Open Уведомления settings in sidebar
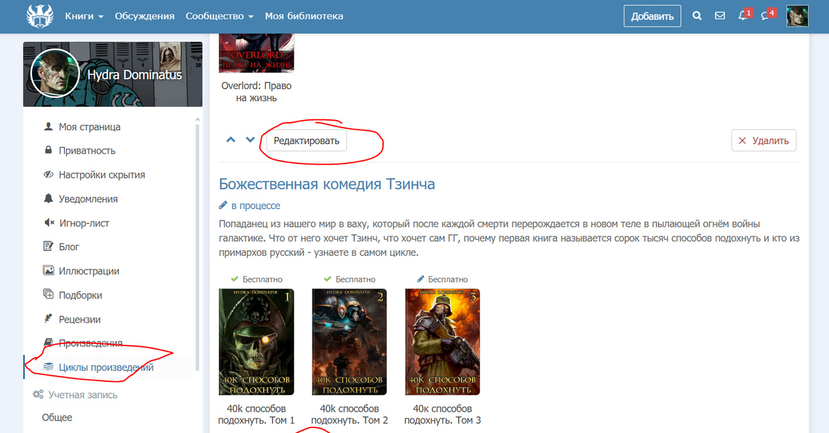Image resolution: width=829 pixels, height=433 pixels. click(88, 199)
